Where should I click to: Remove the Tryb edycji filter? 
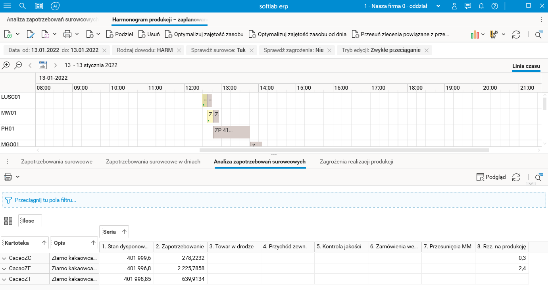427,50
